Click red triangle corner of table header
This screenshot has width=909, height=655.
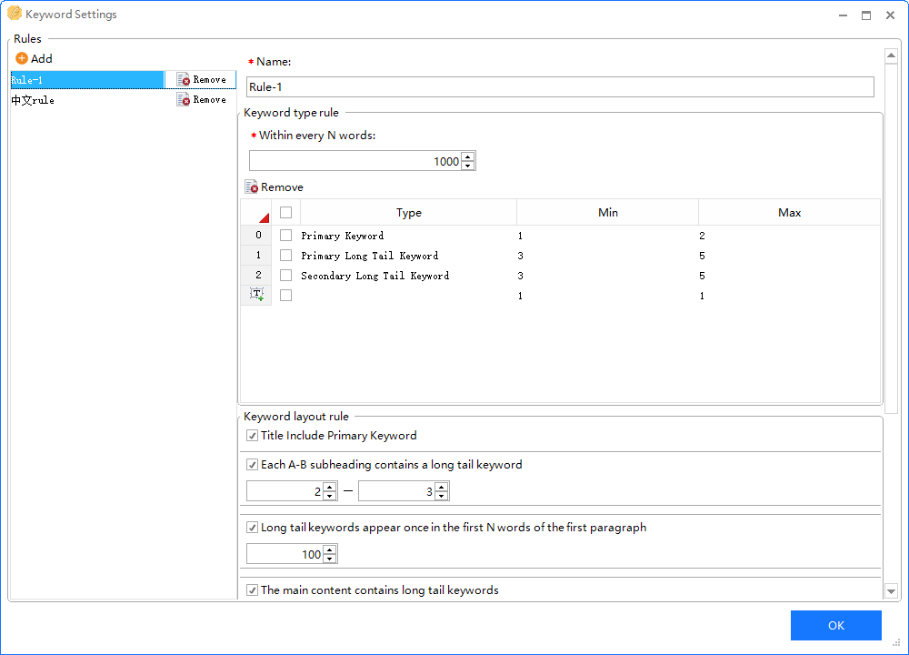264,217
